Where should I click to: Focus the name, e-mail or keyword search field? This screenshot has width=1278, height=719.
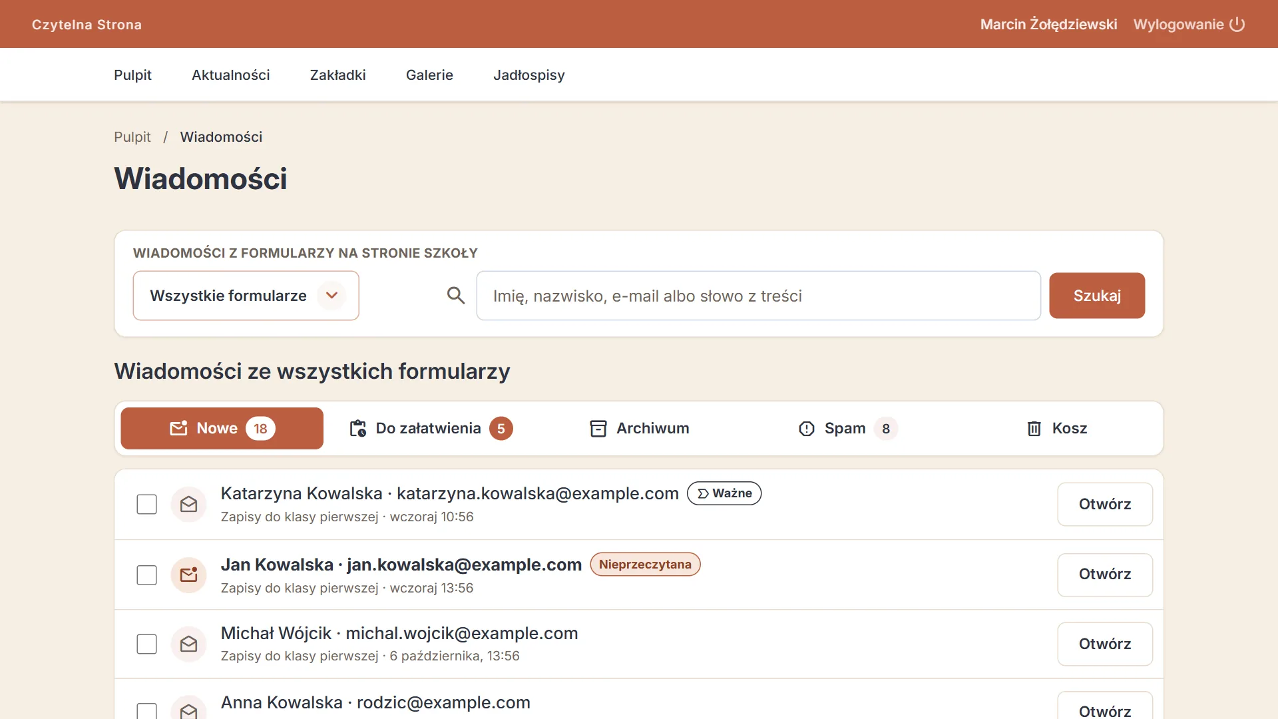point(759,296)
